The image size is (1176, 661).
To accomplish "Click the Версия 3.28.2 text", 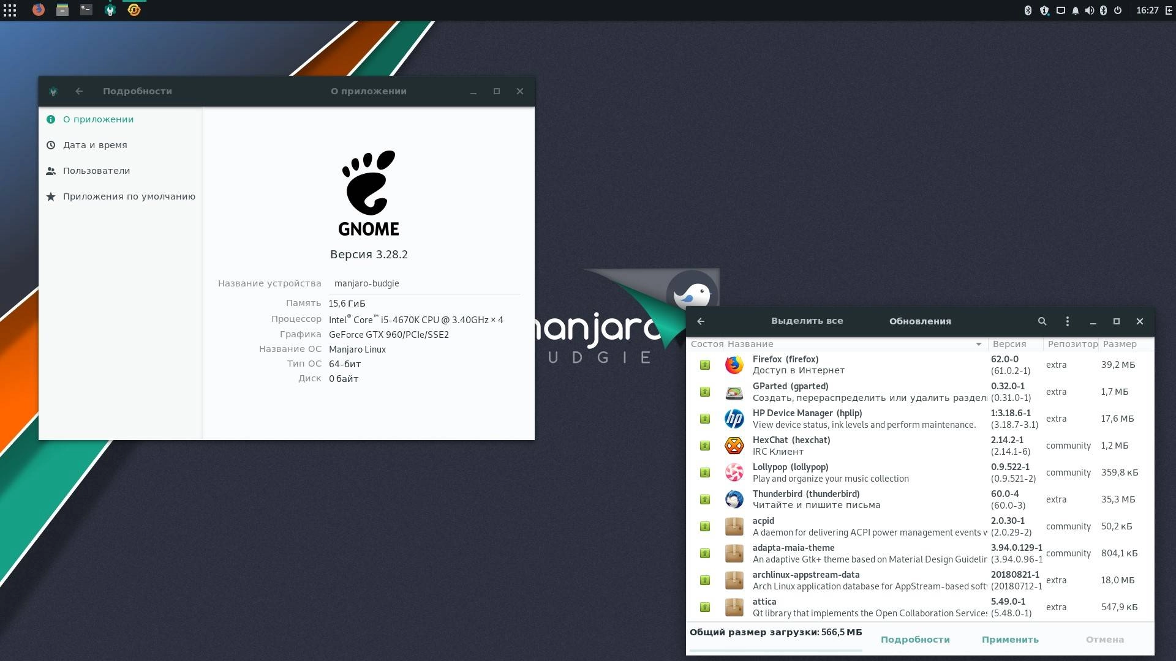I will click(369, 255).
